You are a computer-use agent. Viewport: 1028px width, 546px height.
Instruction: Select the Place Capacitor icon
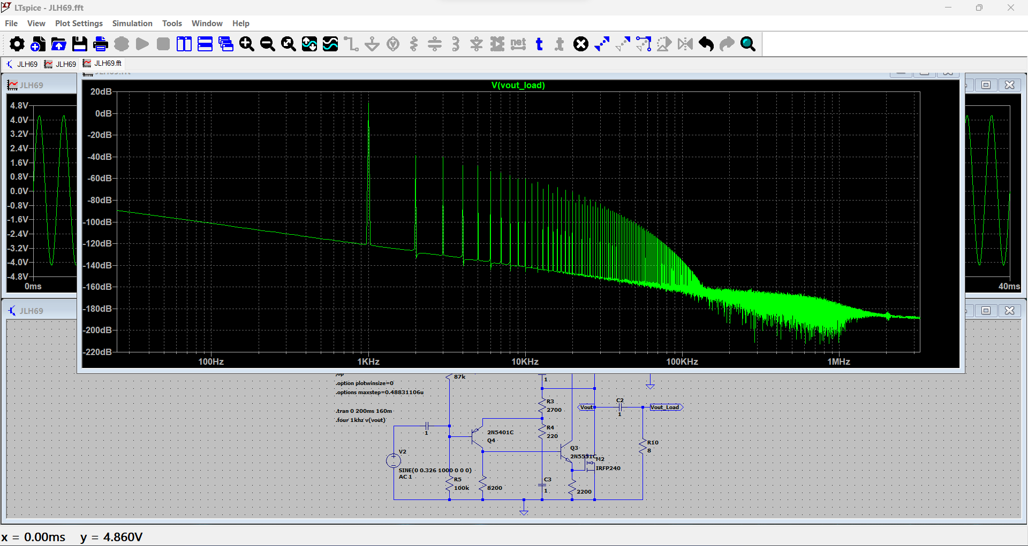click(435, 44)
